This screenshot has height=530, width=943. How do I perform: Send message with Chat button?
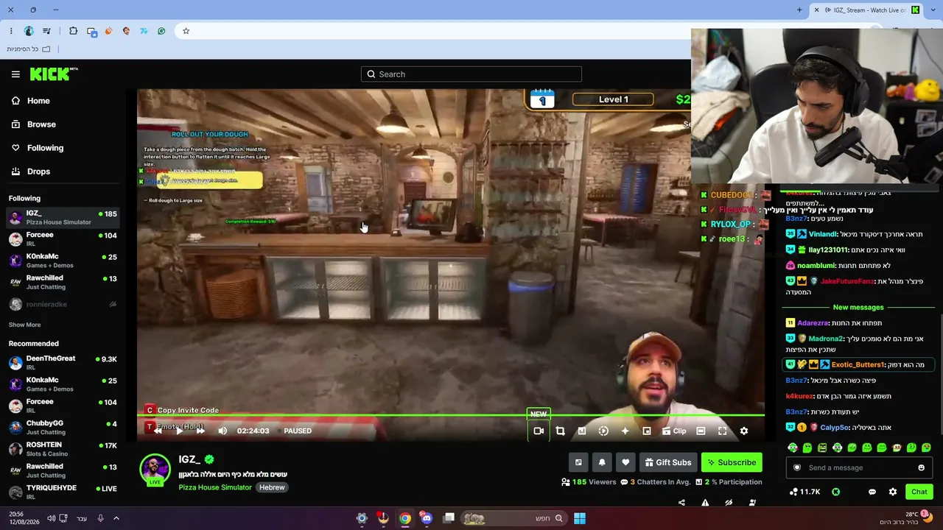(x=919, y=492)
